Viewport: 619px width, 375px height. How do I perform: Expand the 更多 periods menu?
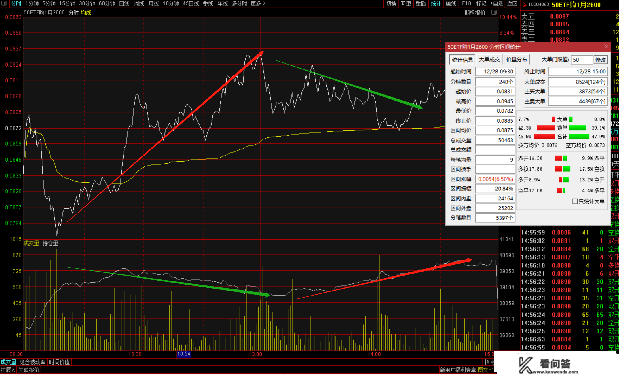pyautogui.click(x=258, y=3)
